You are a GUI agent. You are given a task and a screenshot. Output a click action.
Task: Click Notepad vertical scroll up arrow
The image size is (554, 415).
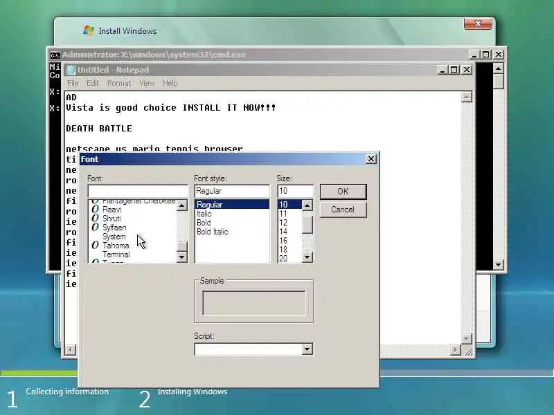click(467, 97)
